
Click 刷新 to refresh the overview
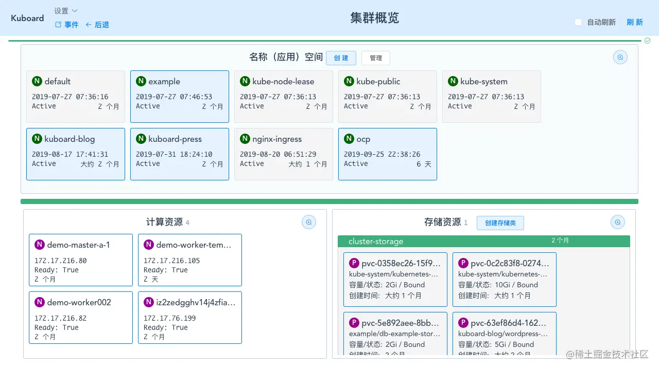pos(635,22)
